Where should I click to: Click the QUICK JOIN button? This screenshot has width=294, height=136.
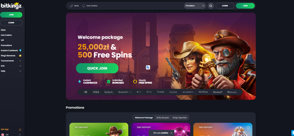[x=97, y=68]
